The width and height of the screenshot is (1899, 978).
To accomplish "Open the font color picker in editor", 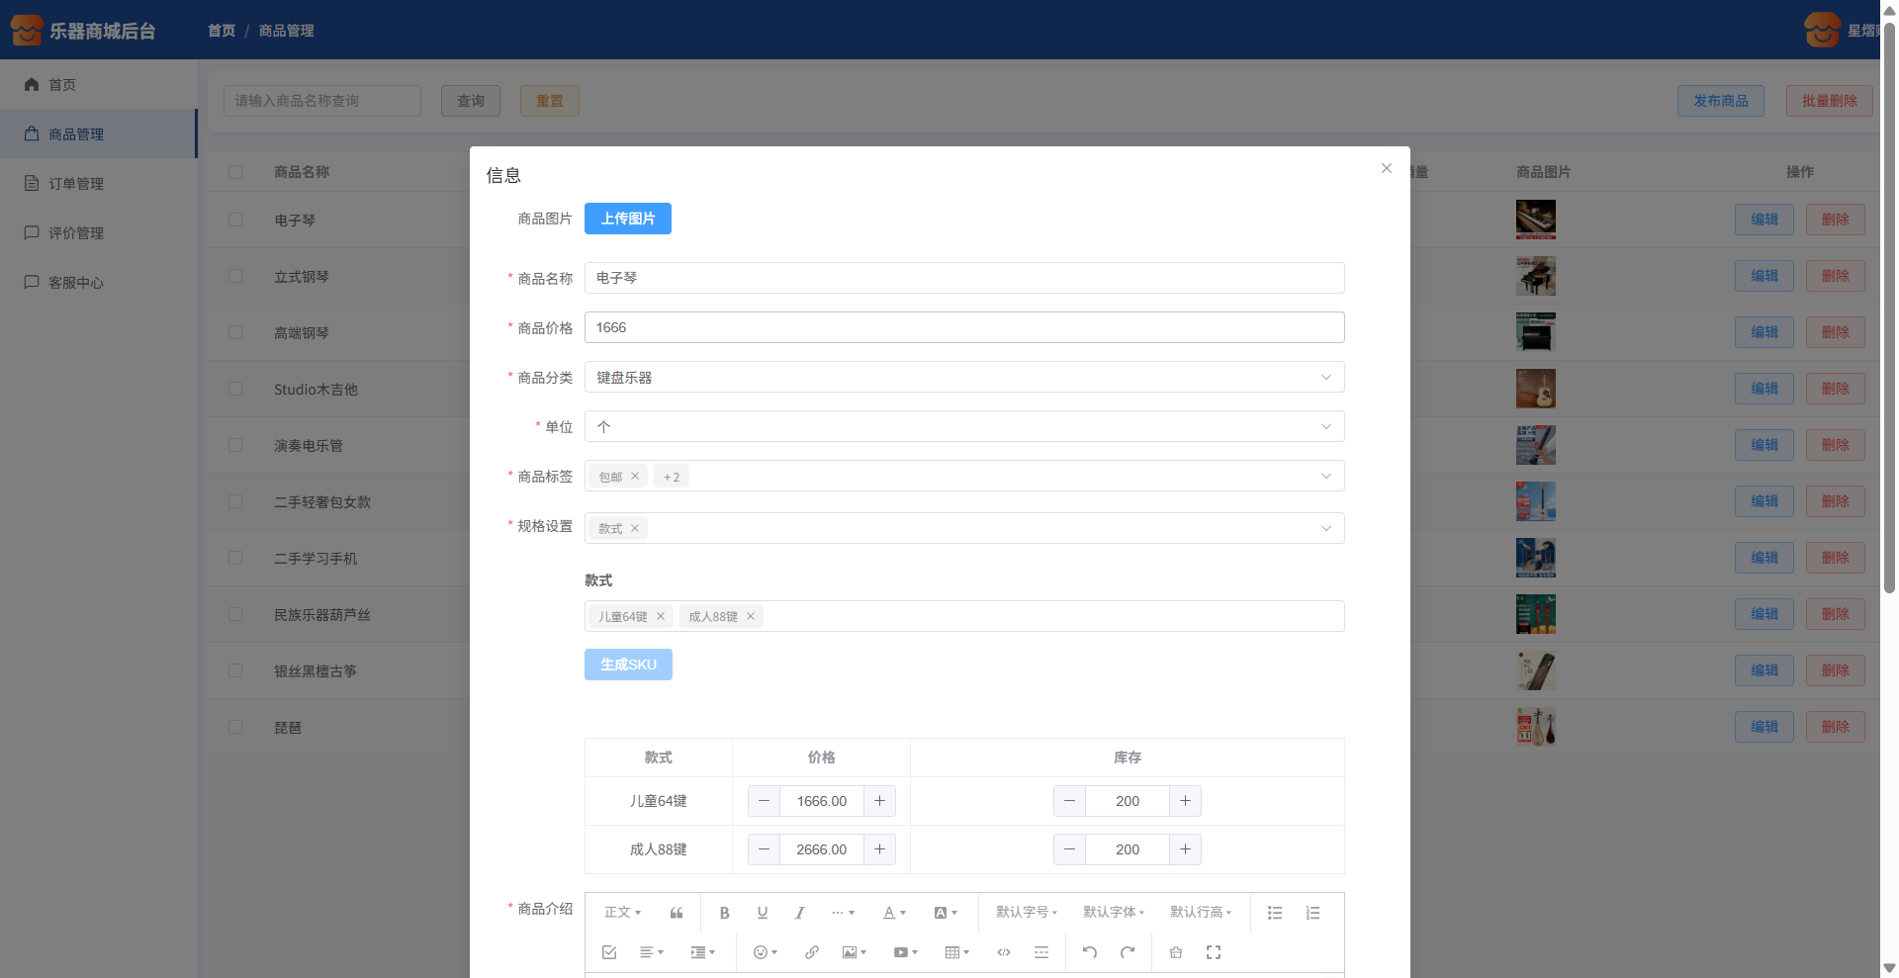I will tap(894, 913).
